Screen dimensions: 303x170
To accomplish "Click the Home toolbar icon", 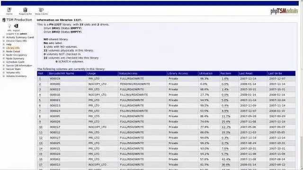I will (9, 10).
